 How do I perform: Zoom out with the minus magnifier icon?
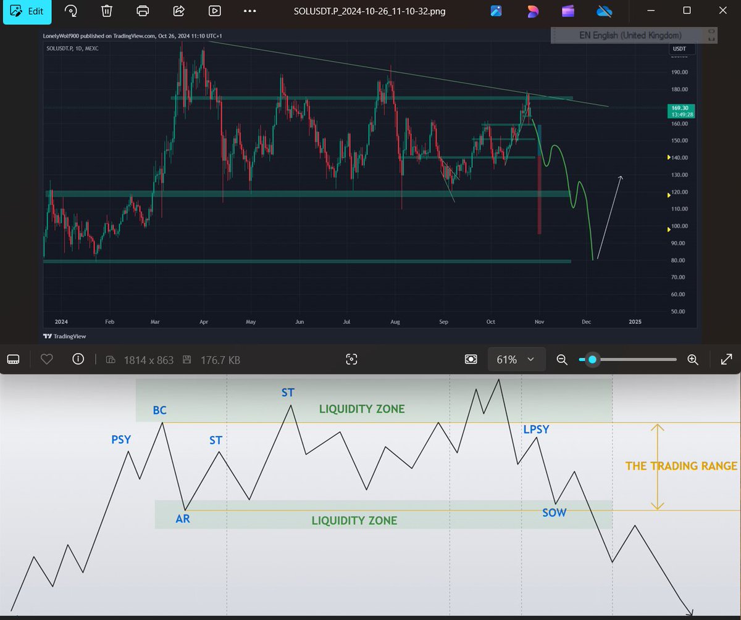pyautogui.click(x=562, y=359)
